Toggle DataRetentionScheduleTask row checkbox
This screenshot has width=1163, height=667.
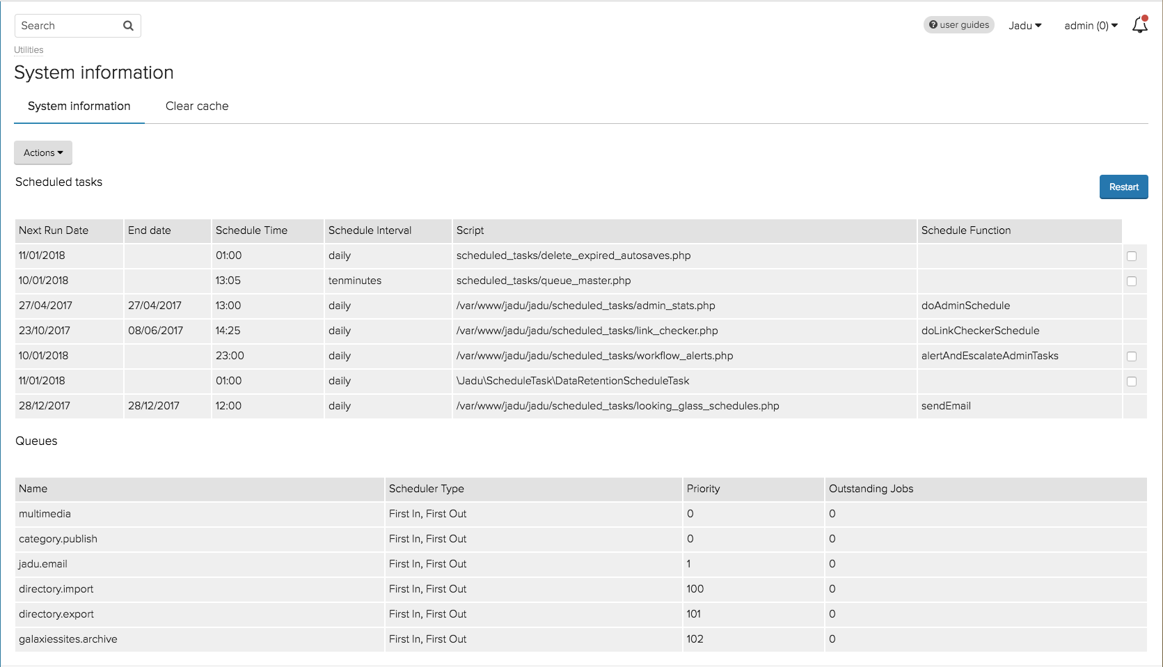click(x=1132, y=382)
